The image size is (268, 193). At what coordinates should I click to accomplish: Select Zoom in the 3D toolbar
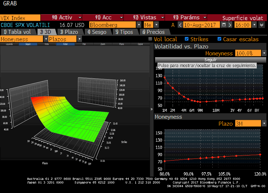[103, 44]
